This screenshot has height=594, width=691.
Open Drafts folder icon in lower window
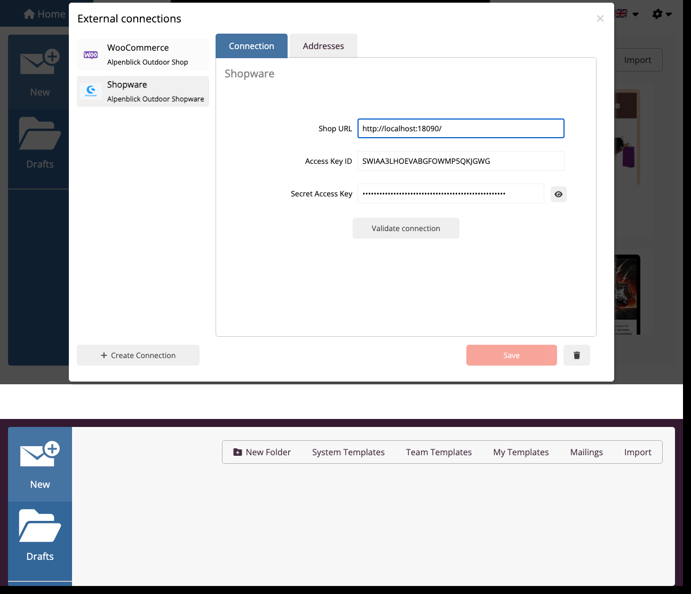[x=40, y=526]
